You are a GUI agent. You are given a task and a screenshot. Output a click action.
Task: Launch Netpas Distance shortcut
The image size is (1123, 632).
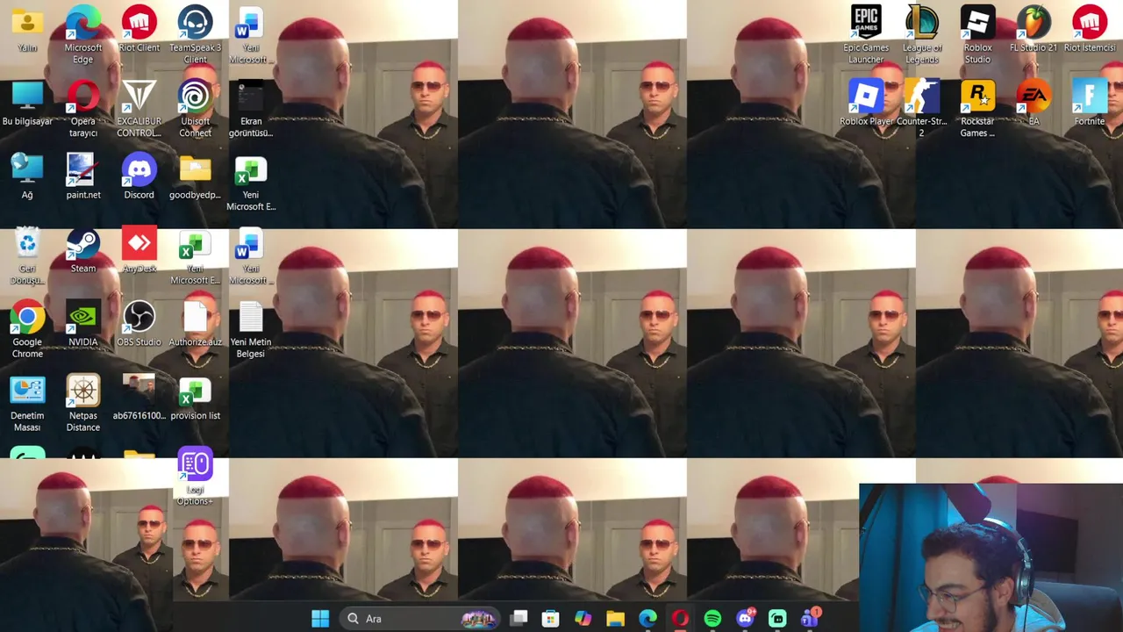pos(83,404)
